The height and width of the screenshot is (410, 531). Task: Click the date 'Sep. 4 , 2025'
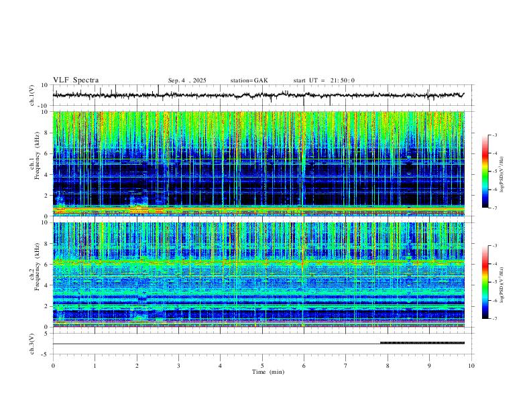[x=187, y=80]
